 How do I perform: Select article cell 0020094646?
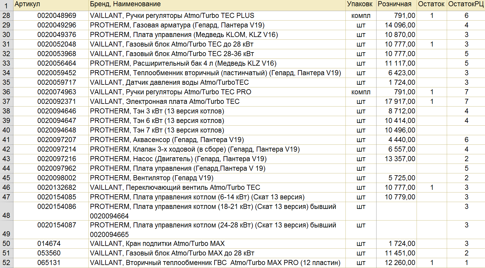51,111
